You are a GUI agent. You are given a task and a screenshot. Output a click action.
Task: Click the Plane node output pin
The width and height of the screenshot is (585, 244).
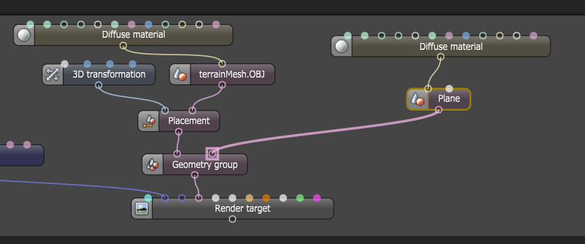439,109
